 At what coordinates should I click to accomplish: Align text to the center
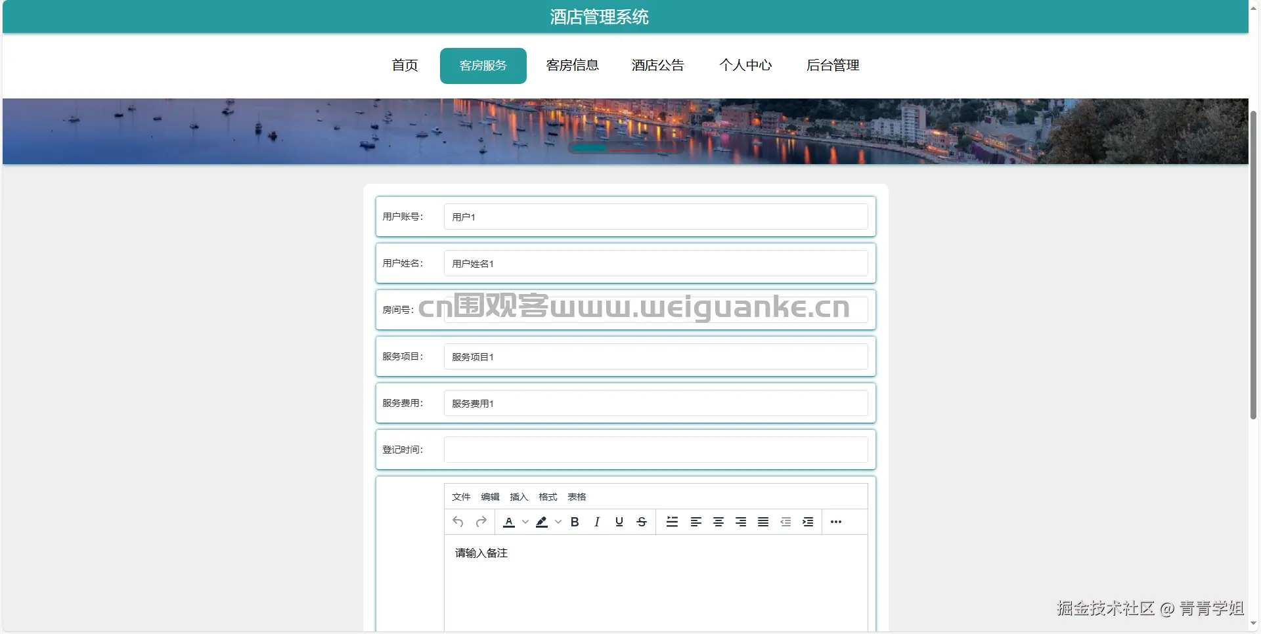(718, 522)
